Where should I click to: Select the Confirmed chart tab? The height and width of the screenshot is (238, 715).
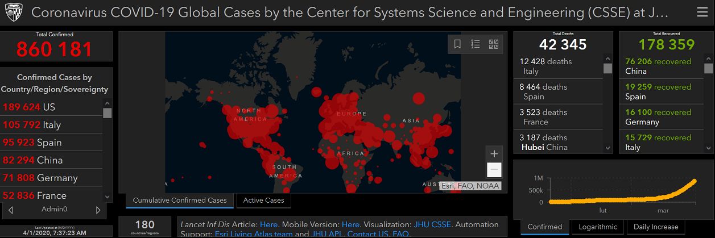544,227
